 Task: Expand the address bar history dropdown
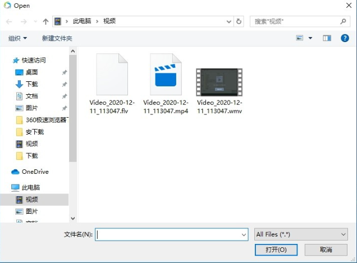coord(229,22)
